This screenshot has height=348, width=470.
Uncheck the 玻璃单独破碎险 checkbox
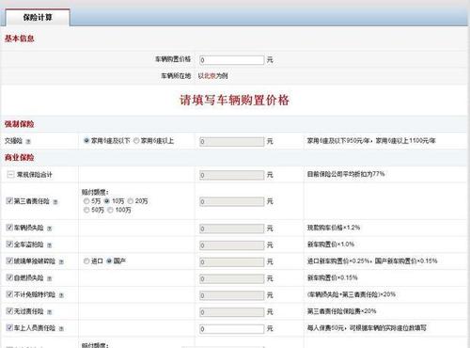point(9,261)
